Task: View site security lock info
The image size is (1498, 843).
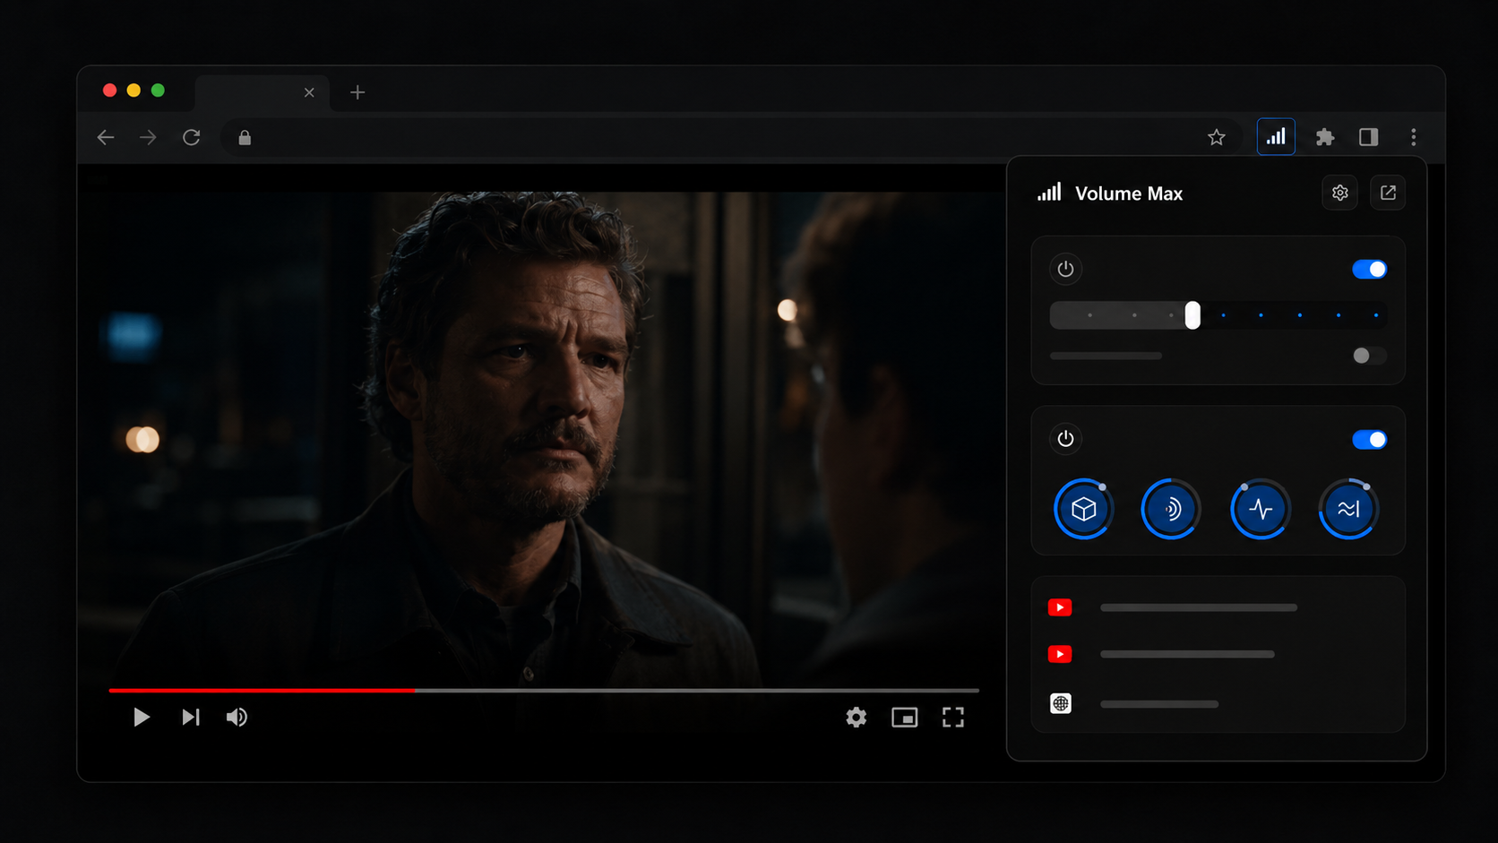Action: click(x=245, y=137)
